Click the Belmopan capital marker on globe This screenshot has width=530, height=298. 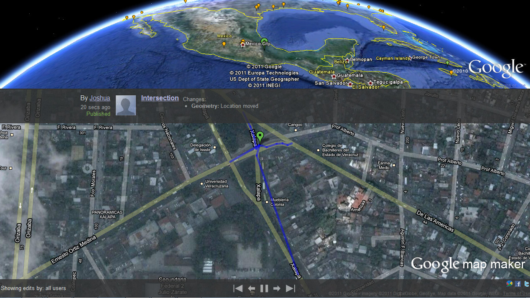coord(347,60)
